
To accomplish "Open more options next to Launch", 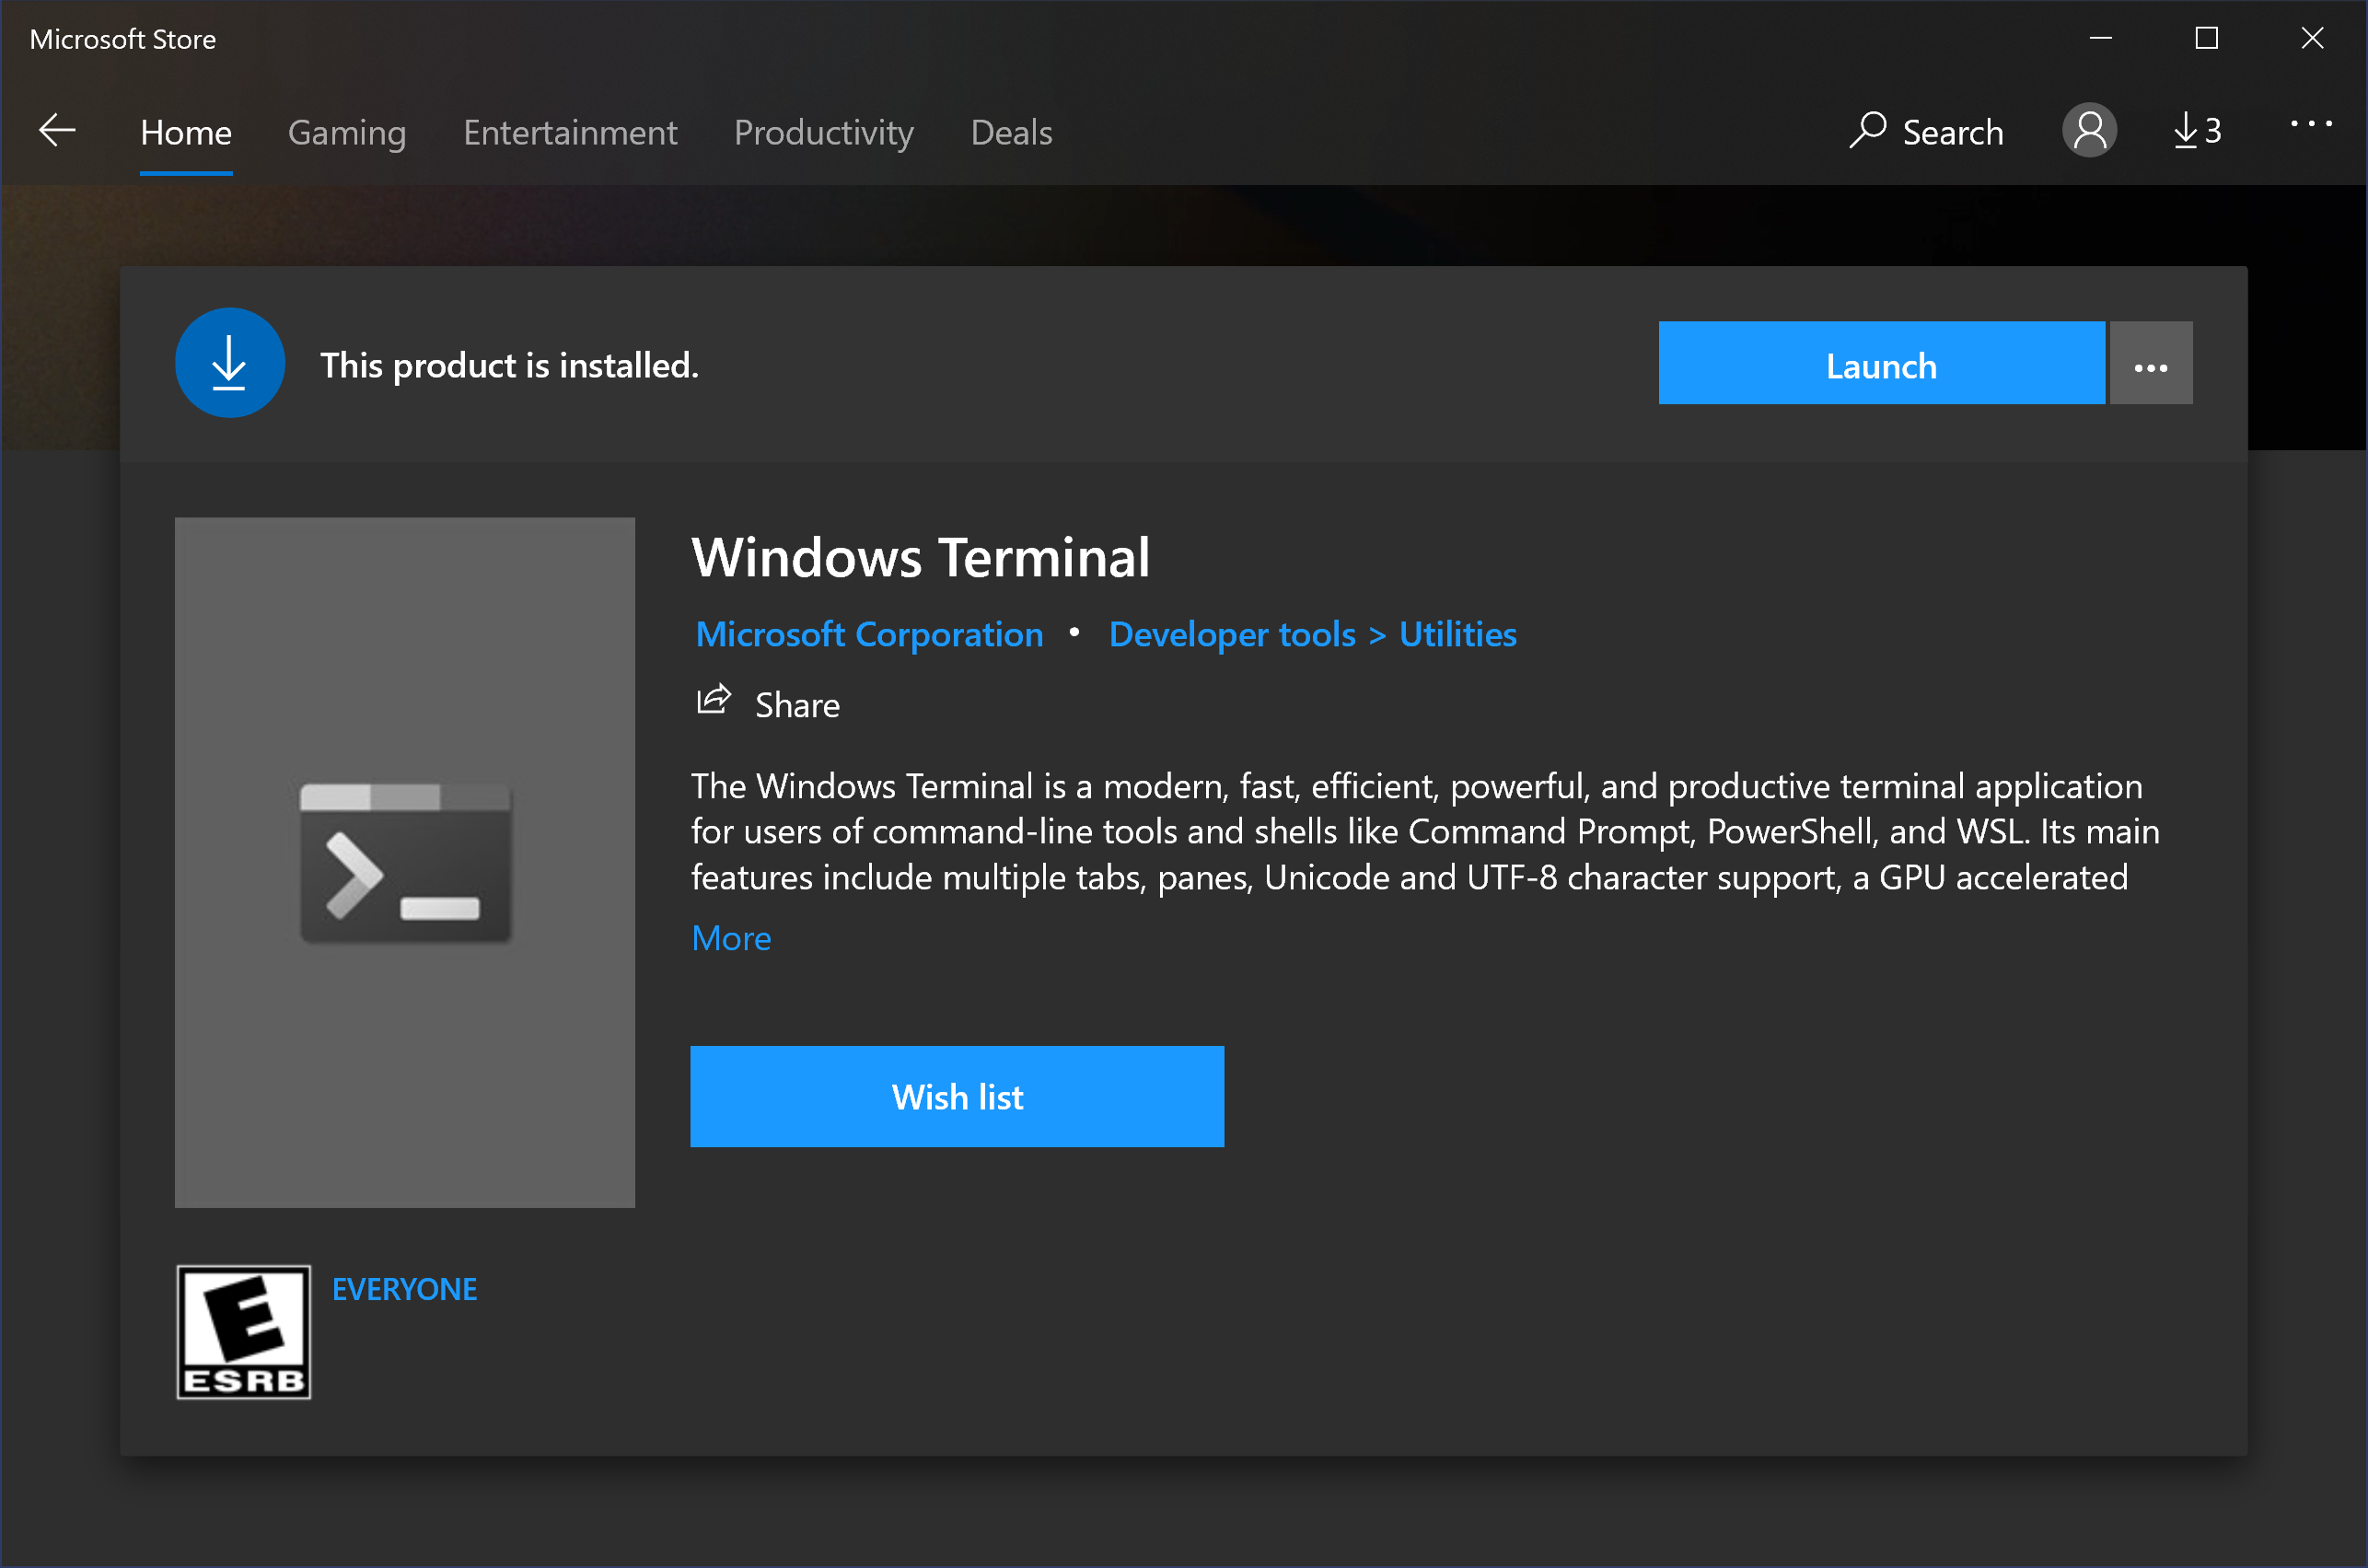I will tap(2151, 363).
